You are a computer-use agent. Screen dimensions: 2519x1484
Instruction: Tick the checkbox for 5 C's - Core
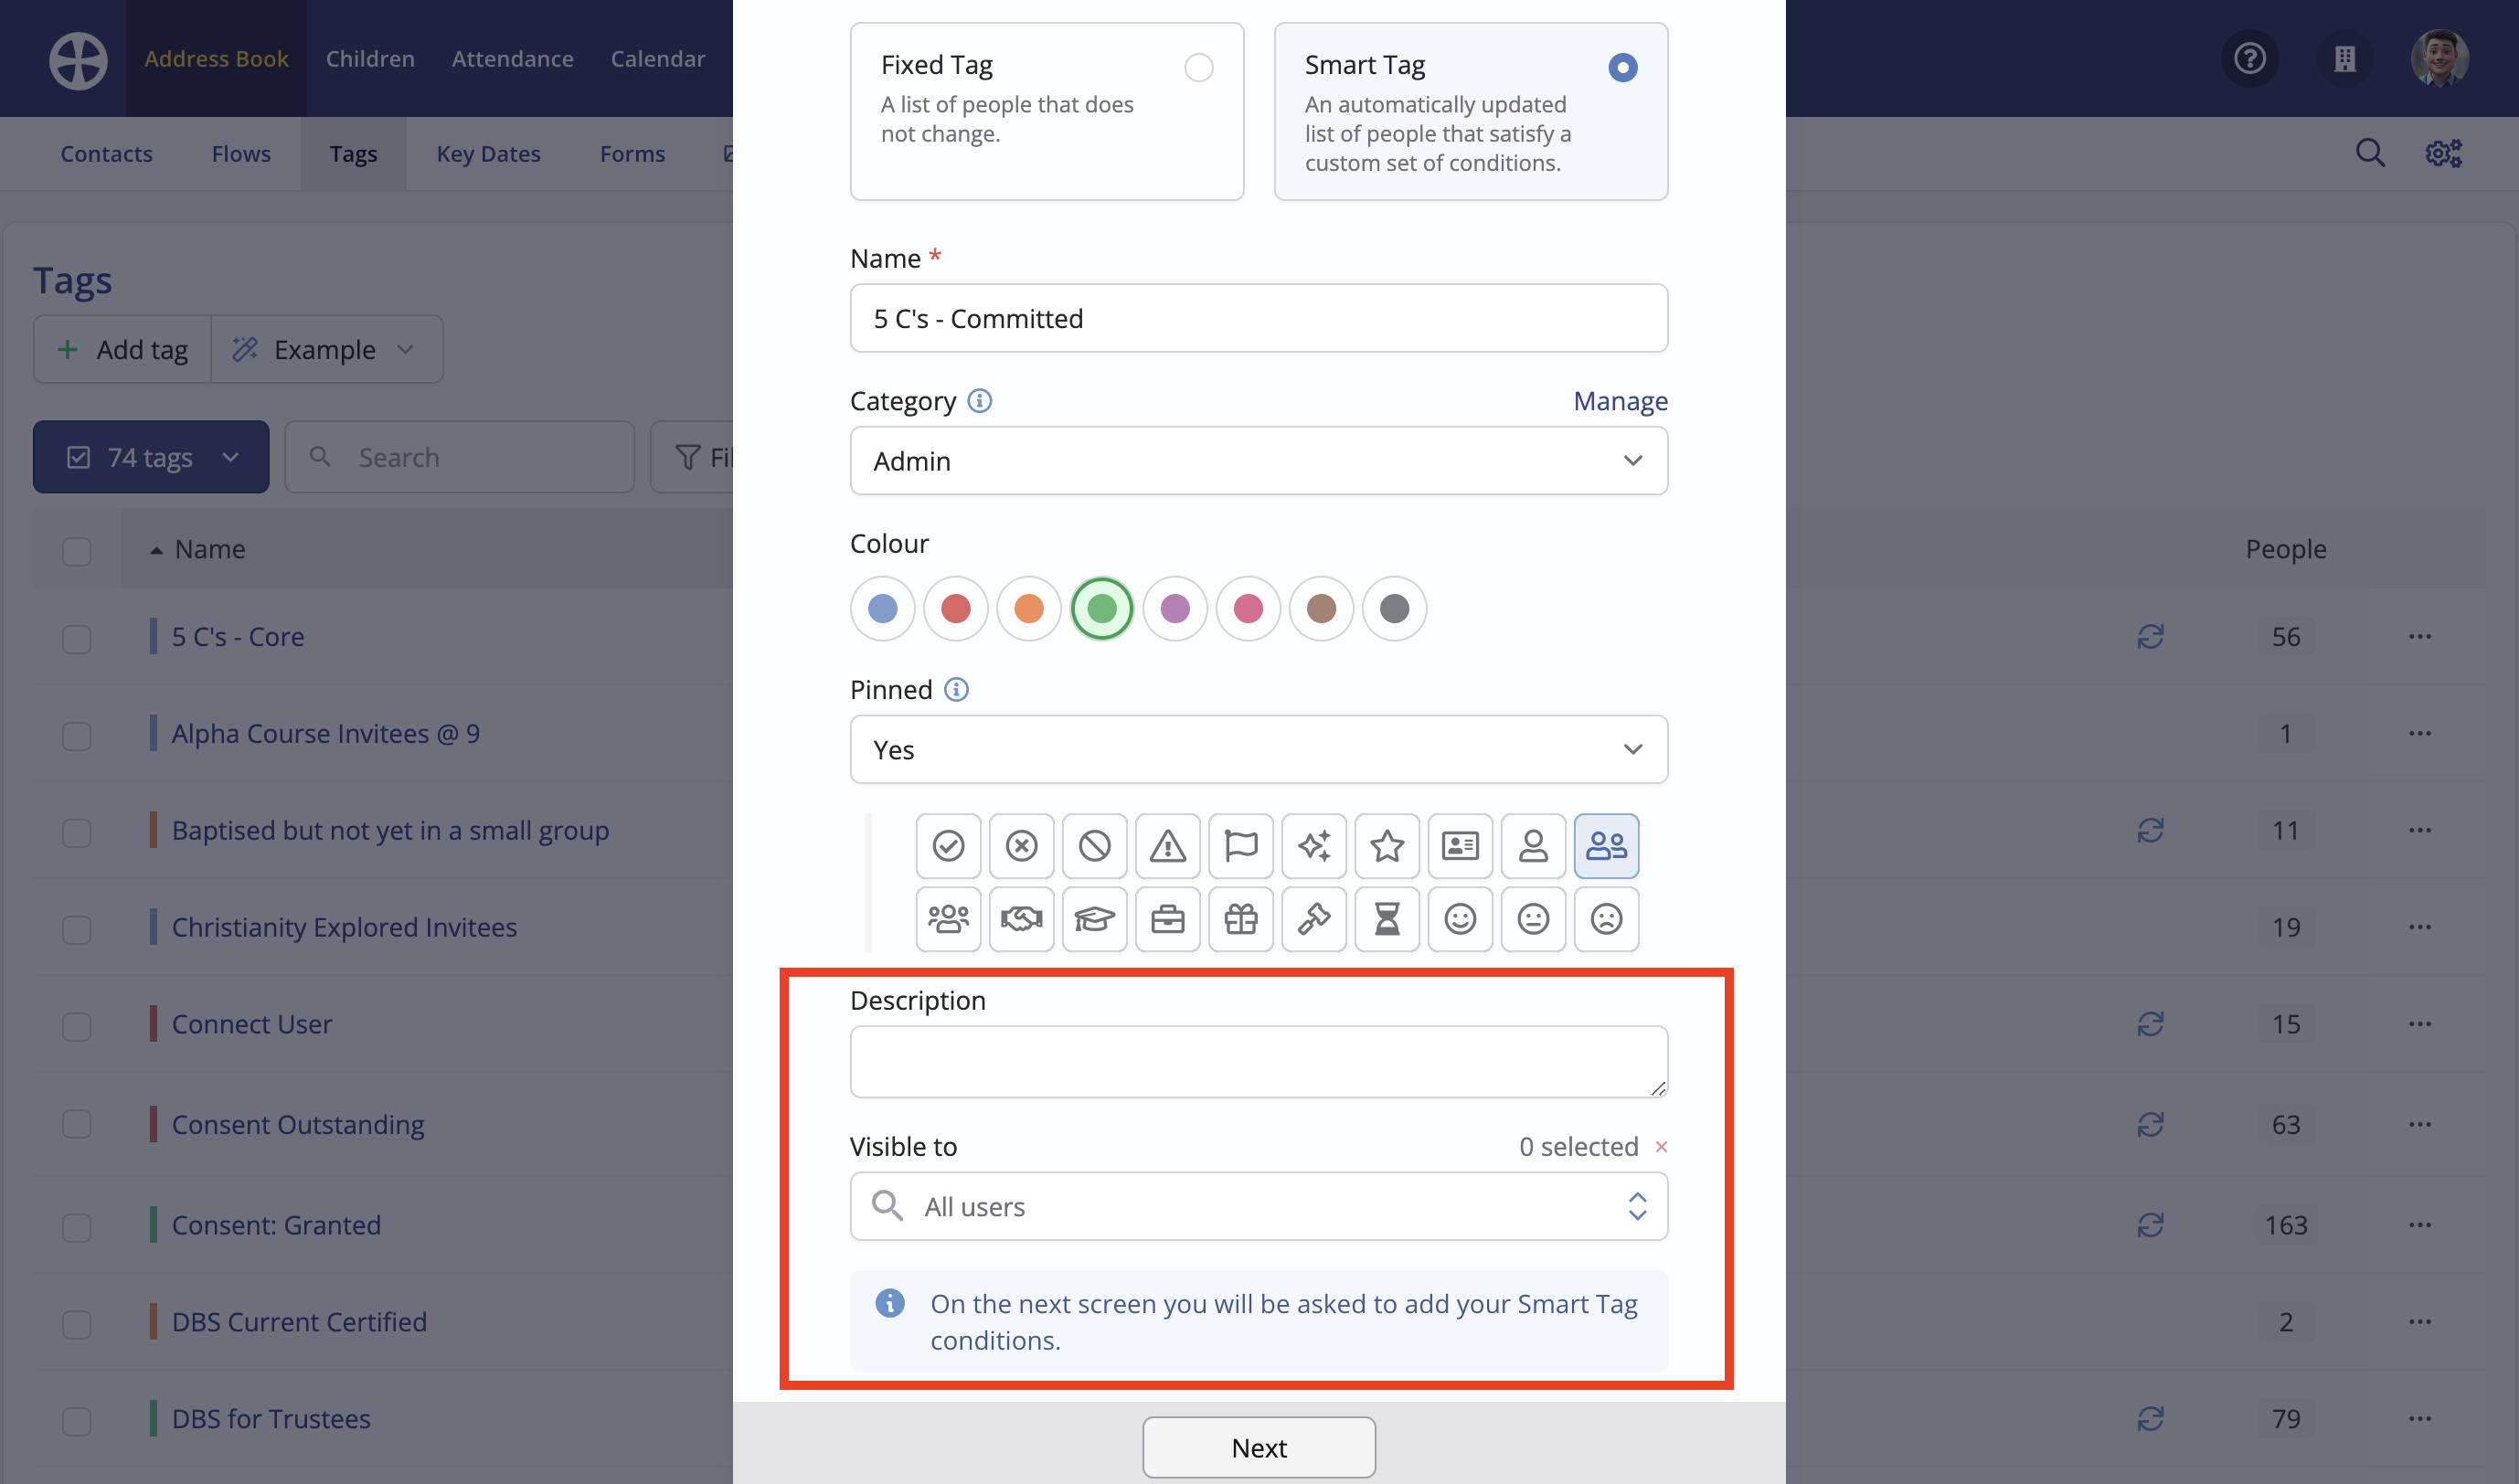point(77,639)
